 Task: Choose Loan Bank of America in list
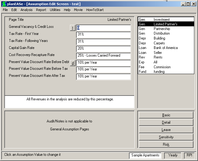pyautogui.click(x=166, y=48)
